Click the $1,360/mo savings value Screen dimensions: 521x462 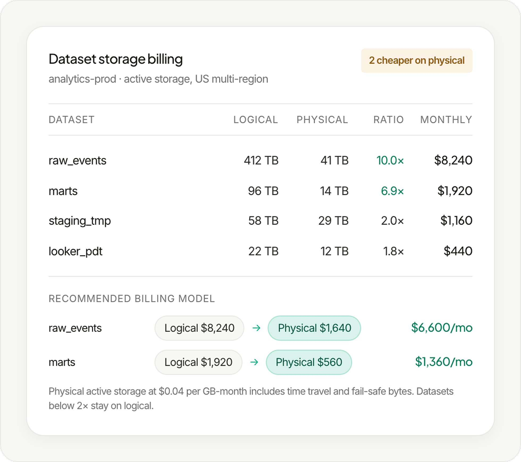444,362
